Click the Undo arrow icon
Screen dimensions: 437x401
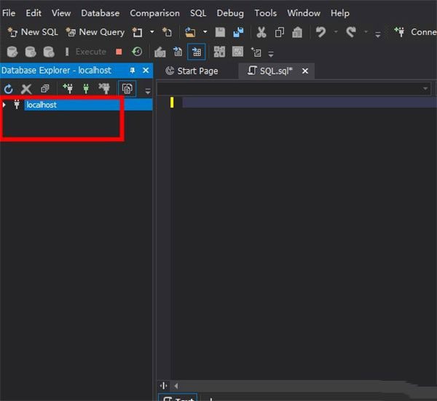[x=320, y=32]
